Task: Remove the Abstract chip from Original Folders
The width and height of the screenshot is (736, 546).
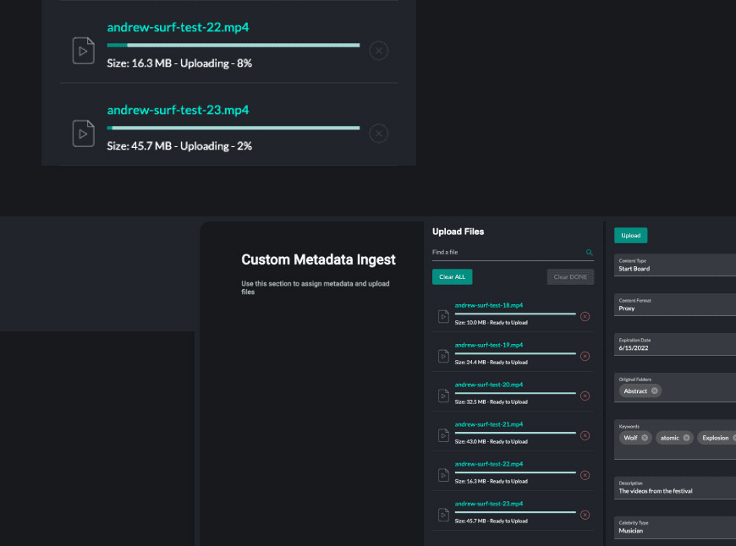Action: (x=655, y=391)
